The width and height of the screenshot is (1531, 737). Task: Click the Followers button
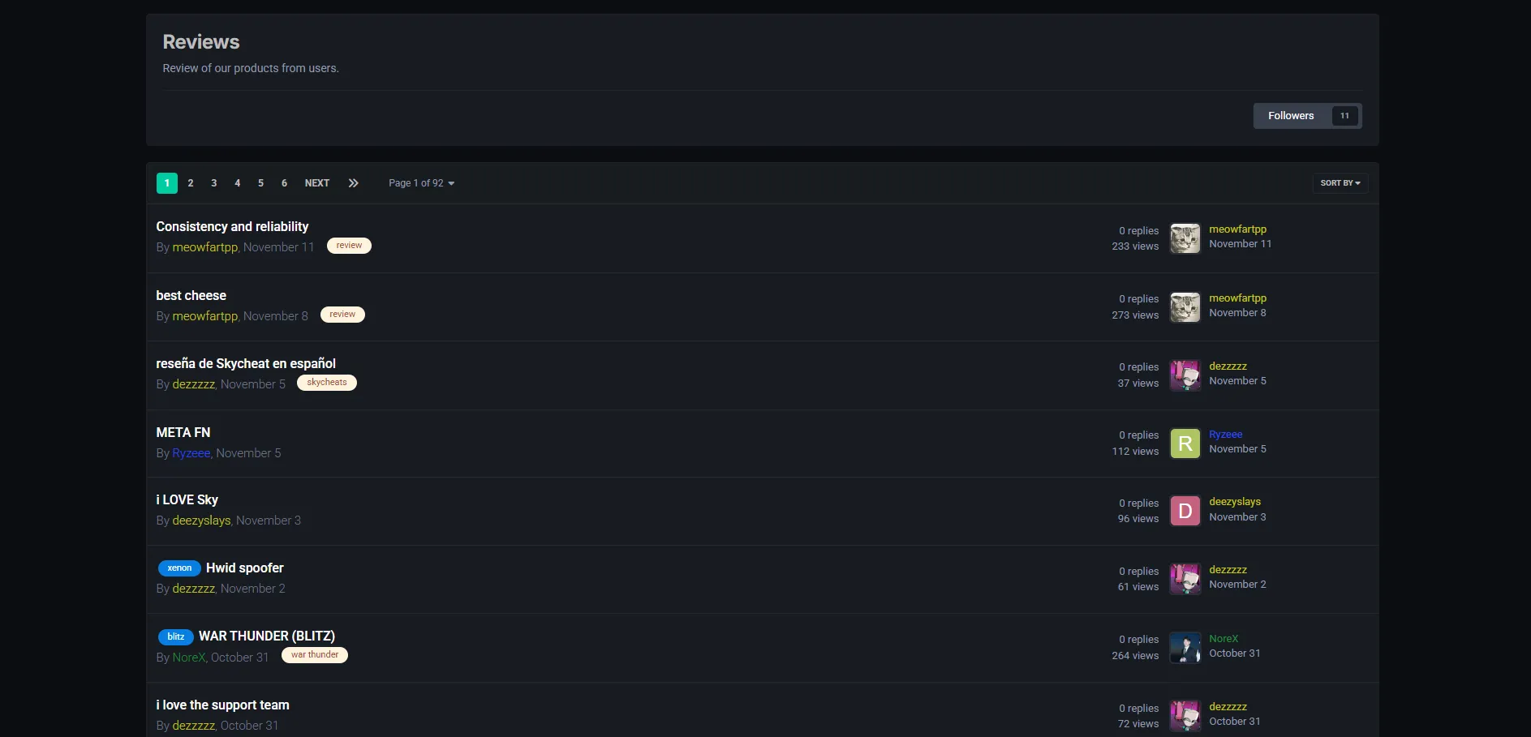pyautogui.click(x=1291, y=116)
